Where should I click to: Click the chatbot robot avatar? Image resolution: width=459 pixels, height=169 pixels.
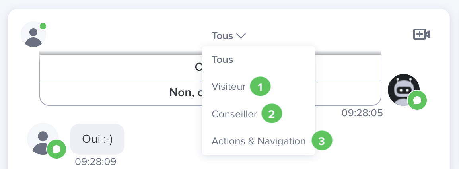pyautogui.click(x=403, y=89)
